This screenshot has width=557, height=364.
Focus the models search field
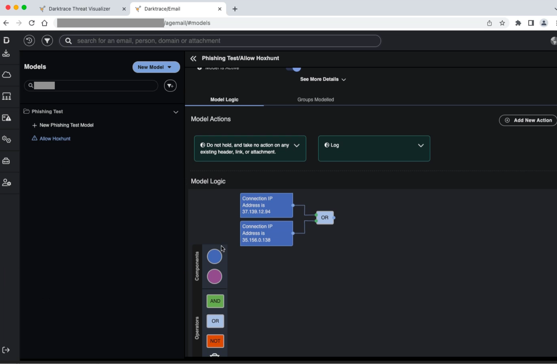tap(91, 86)
